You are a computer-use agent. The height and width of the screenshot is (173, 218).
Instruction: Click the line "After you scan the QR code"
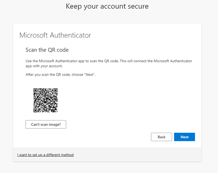click(61, 75)
